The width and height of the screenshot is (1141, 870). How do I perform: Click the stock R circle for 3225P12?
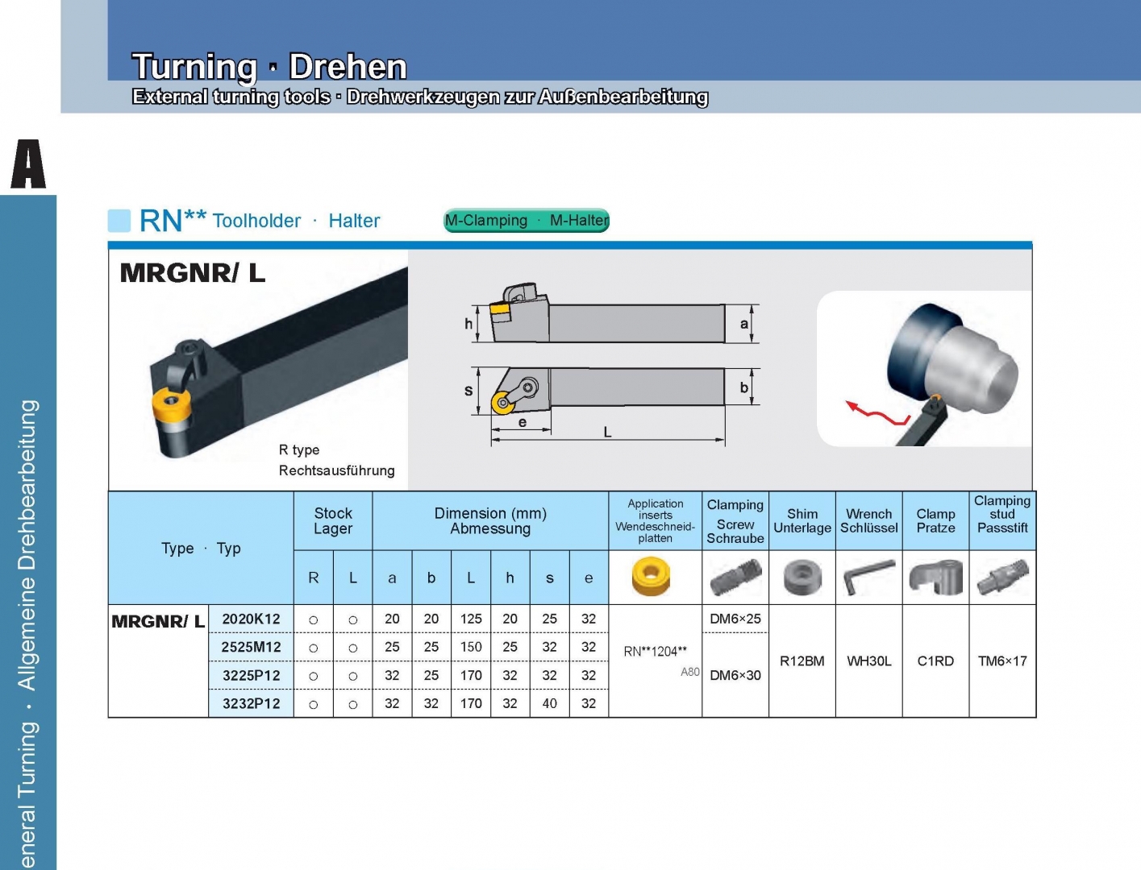point(314,676)
